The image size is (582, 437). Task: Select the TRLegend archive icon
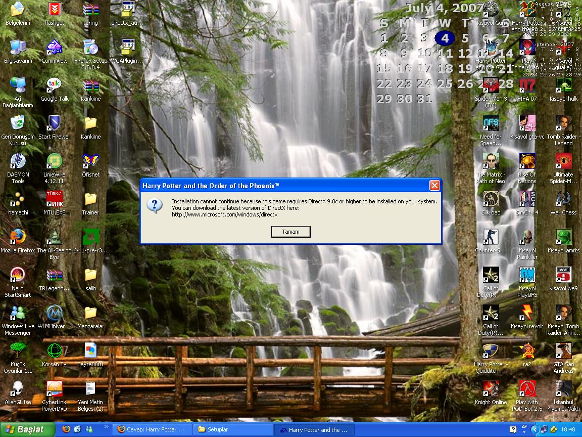pos(54,279)
